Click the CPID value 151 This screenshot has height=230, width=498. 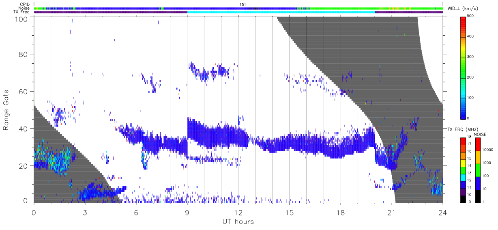click(x=243, y=4)
